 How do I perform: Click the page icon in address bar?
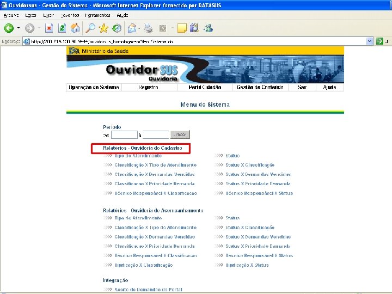(27, 41)
